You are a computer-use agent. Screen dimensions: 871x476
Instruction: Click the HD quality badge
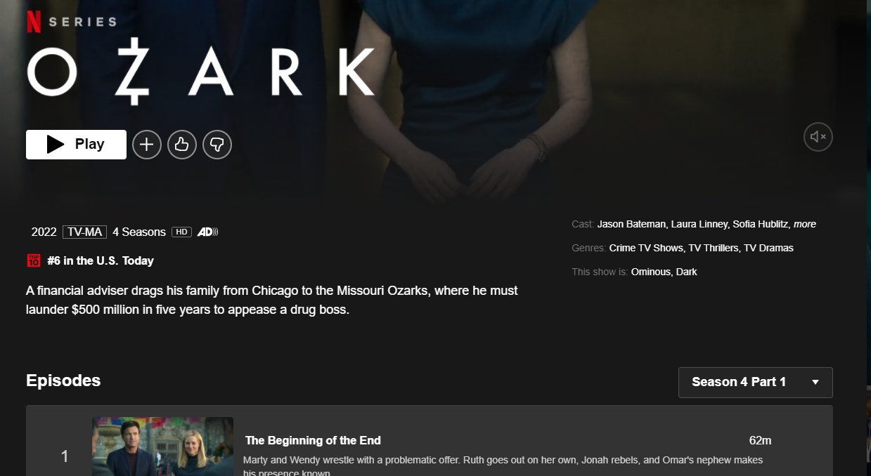click(181, 232)
